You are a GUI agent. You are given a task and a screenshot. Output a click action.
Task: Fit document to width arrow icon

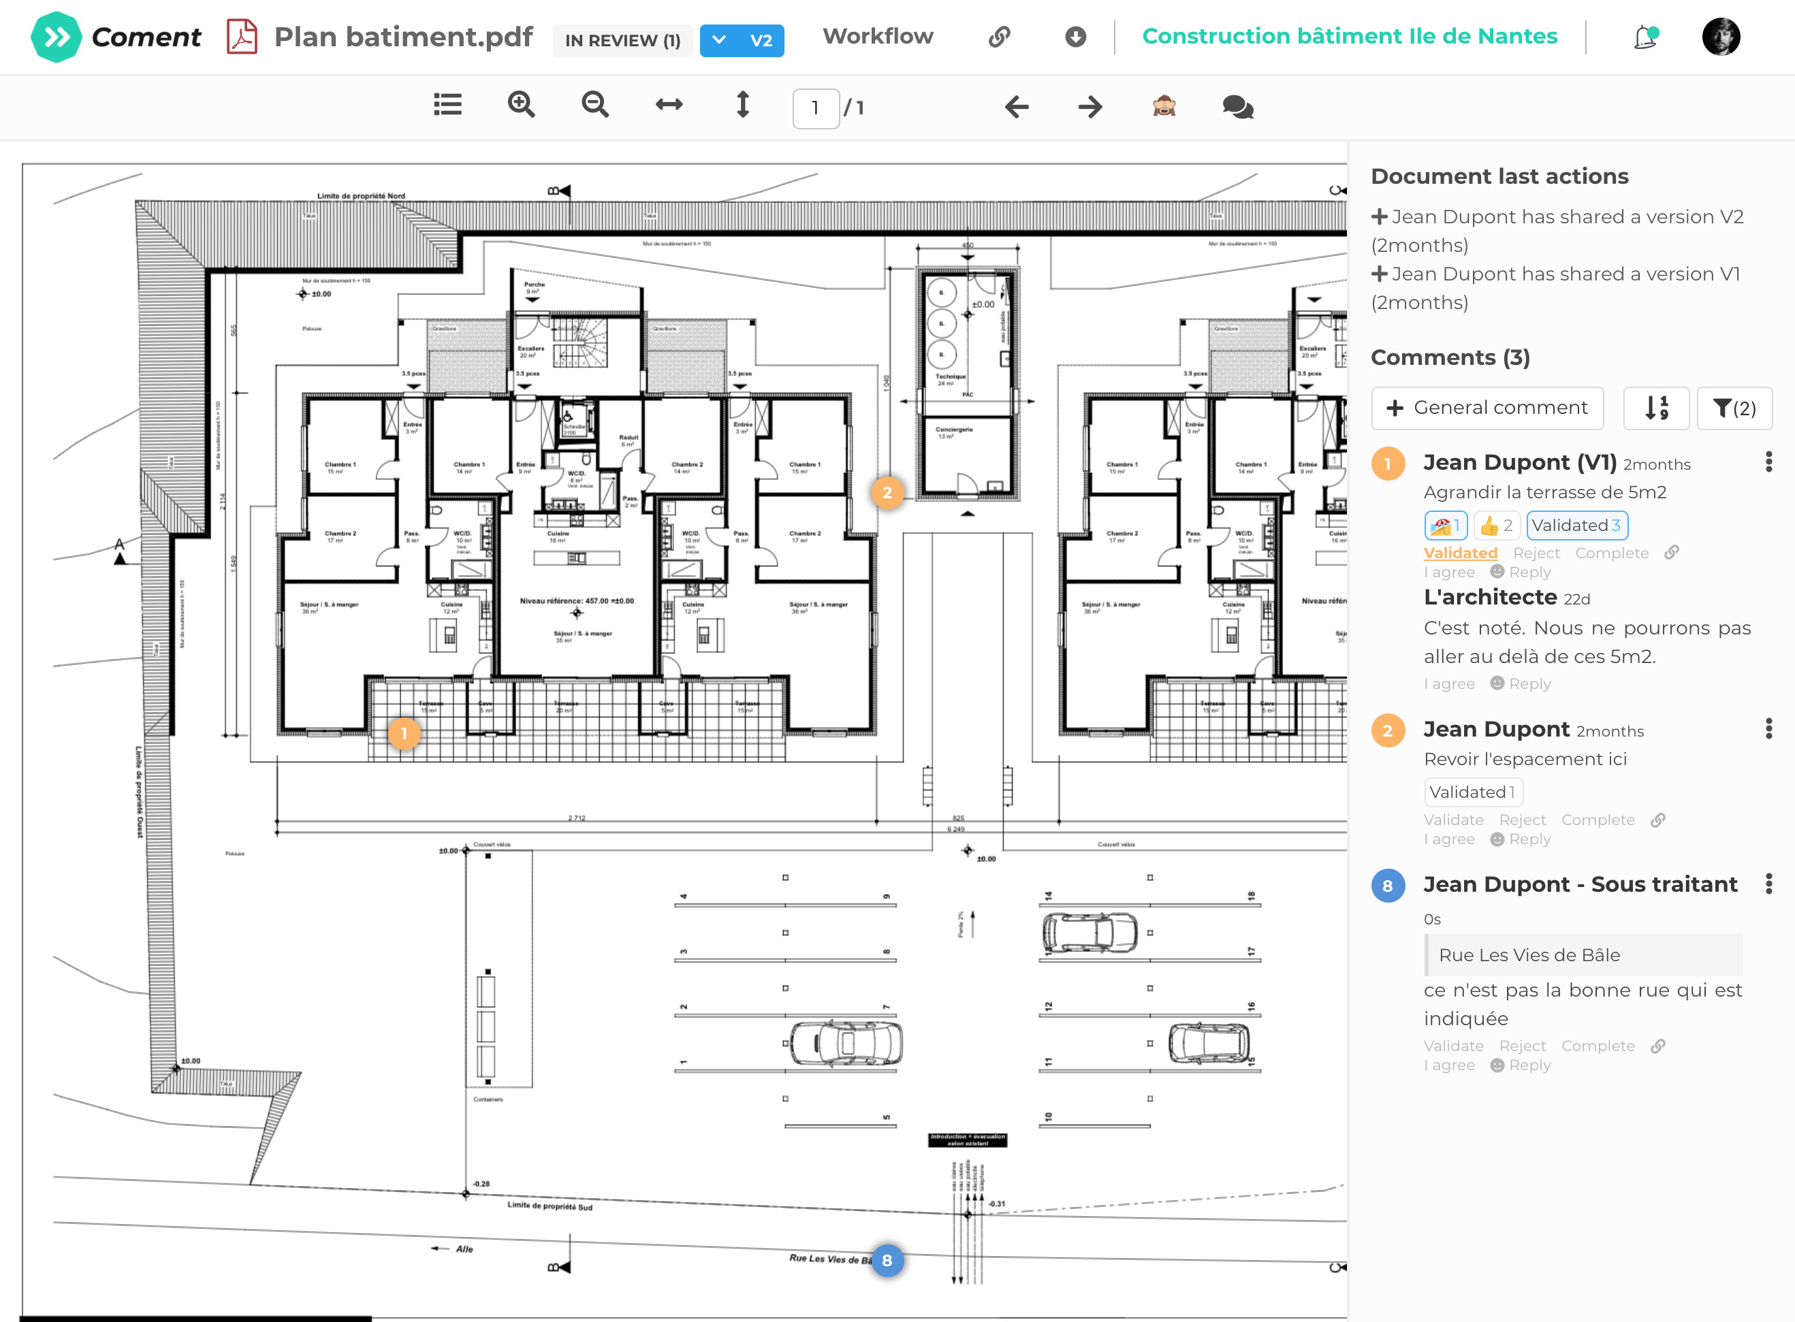(x=669, y=105)
